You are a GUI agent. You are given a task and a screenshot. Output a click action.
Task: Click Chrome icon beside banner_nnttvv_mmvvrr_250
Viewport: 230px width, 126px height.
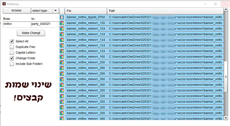coord(62,62)
